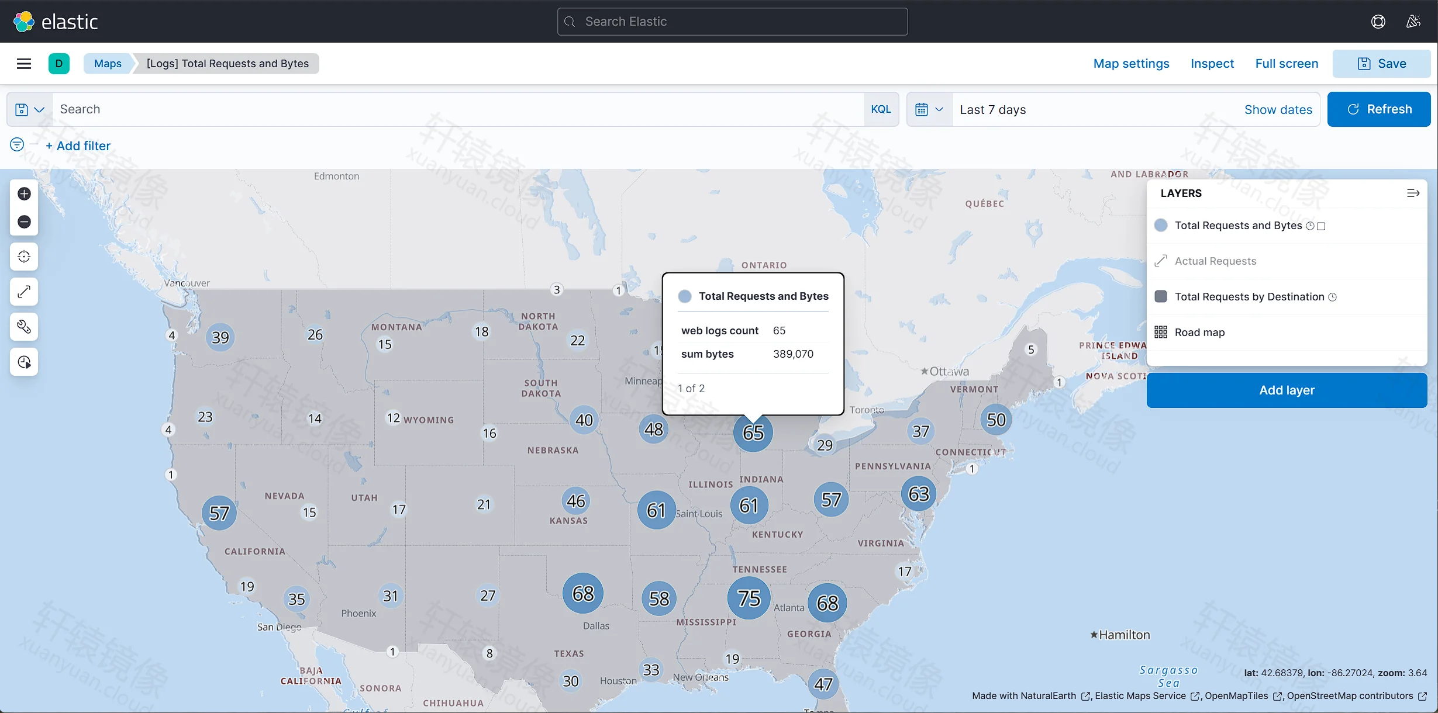Click the tooltip text "1 of 2"
1438x713 pixels.
(691, 389)
